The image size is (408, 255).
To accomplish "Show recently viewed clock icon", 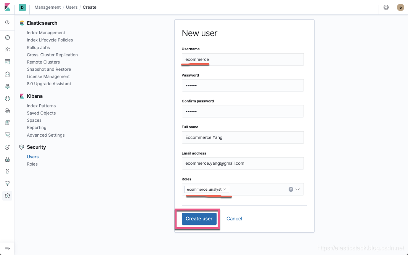I will 7,22.
